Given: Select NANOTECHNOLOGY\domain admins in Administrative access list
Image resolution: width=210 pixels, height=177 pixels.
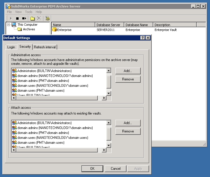Looking at the screenshot, I should pos(52,75).
